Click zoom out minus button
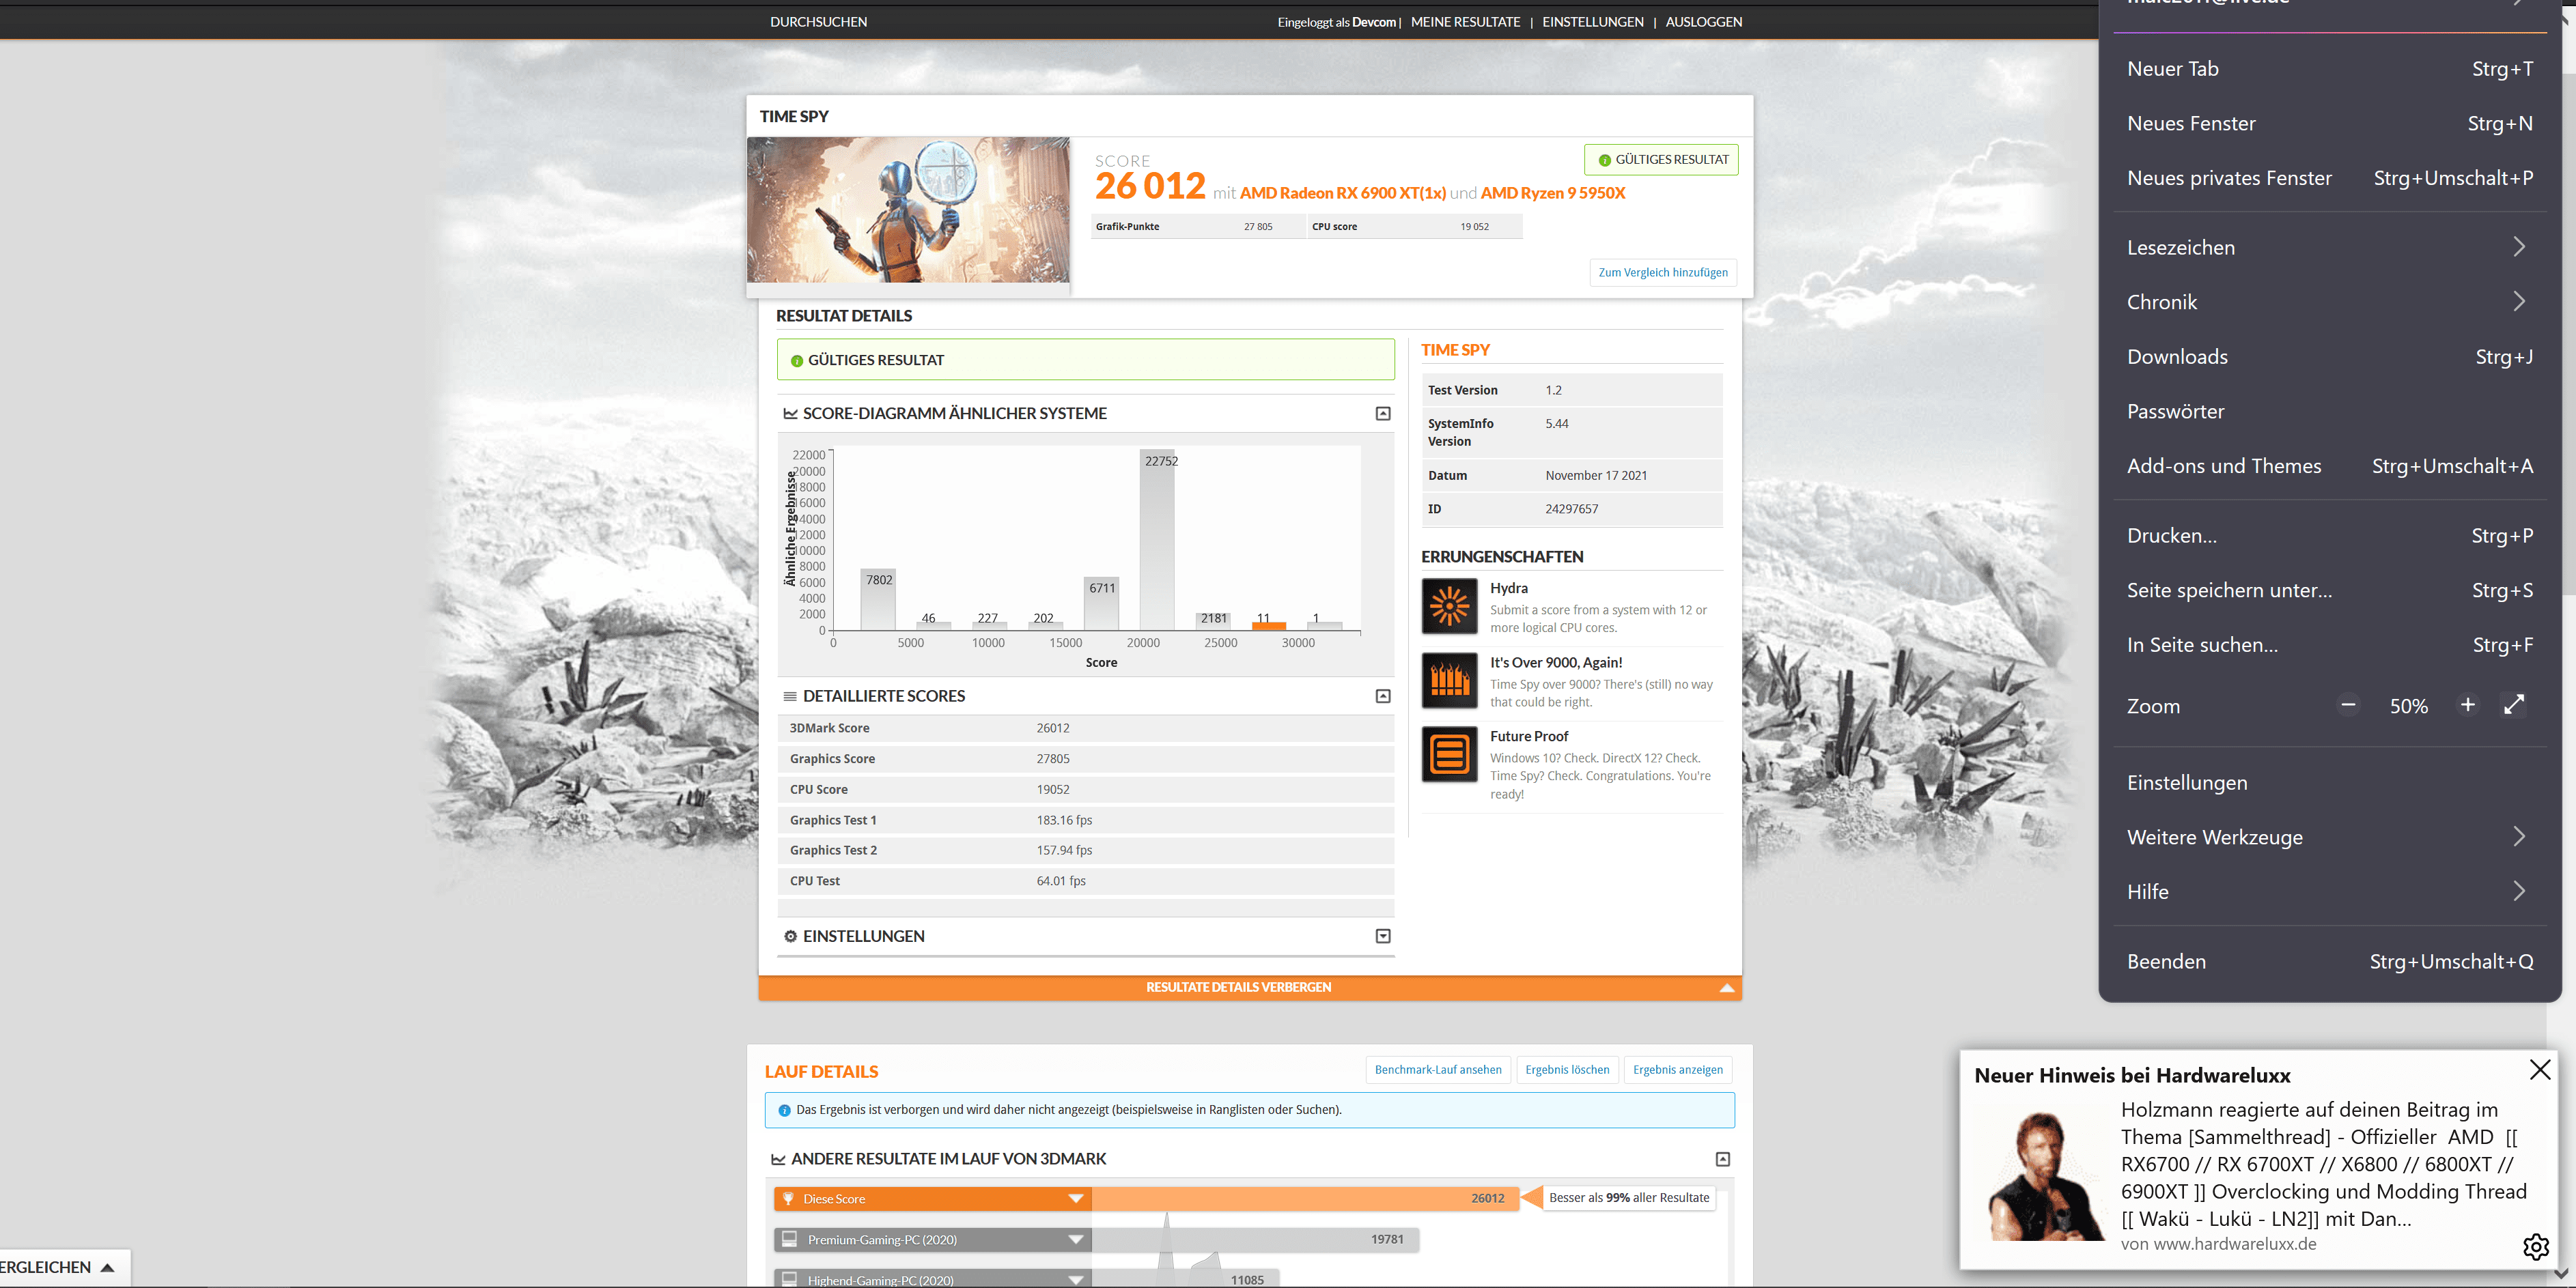The height and width of the screenshot is (1288, 2576). (2348, 706)
